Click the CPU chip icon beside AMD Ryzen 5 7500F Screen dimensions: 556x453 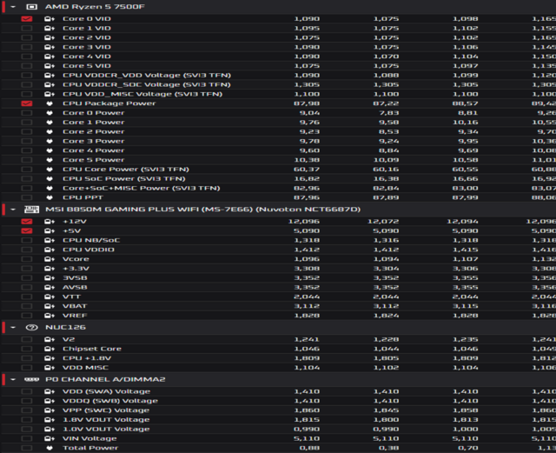coord(31,7)
